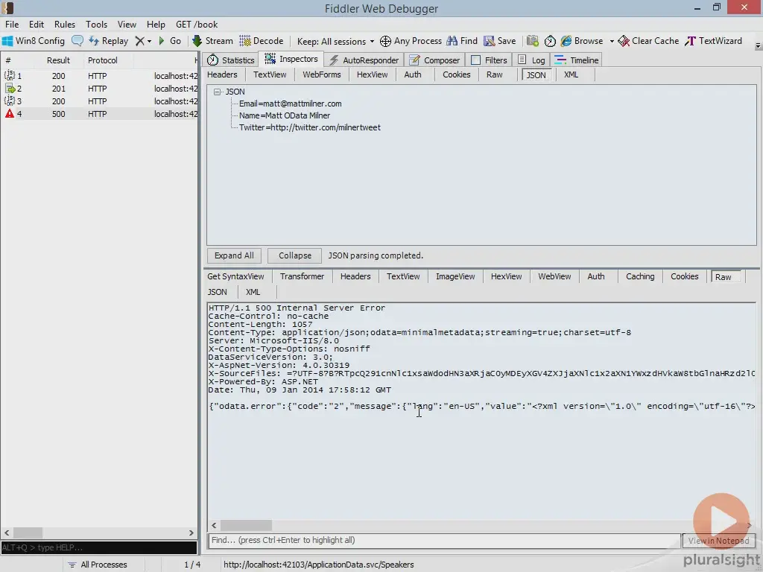The image size is (763, 572).
Task: Open response JSON tab below Get SyntaxView
Action: click(217, 292)
